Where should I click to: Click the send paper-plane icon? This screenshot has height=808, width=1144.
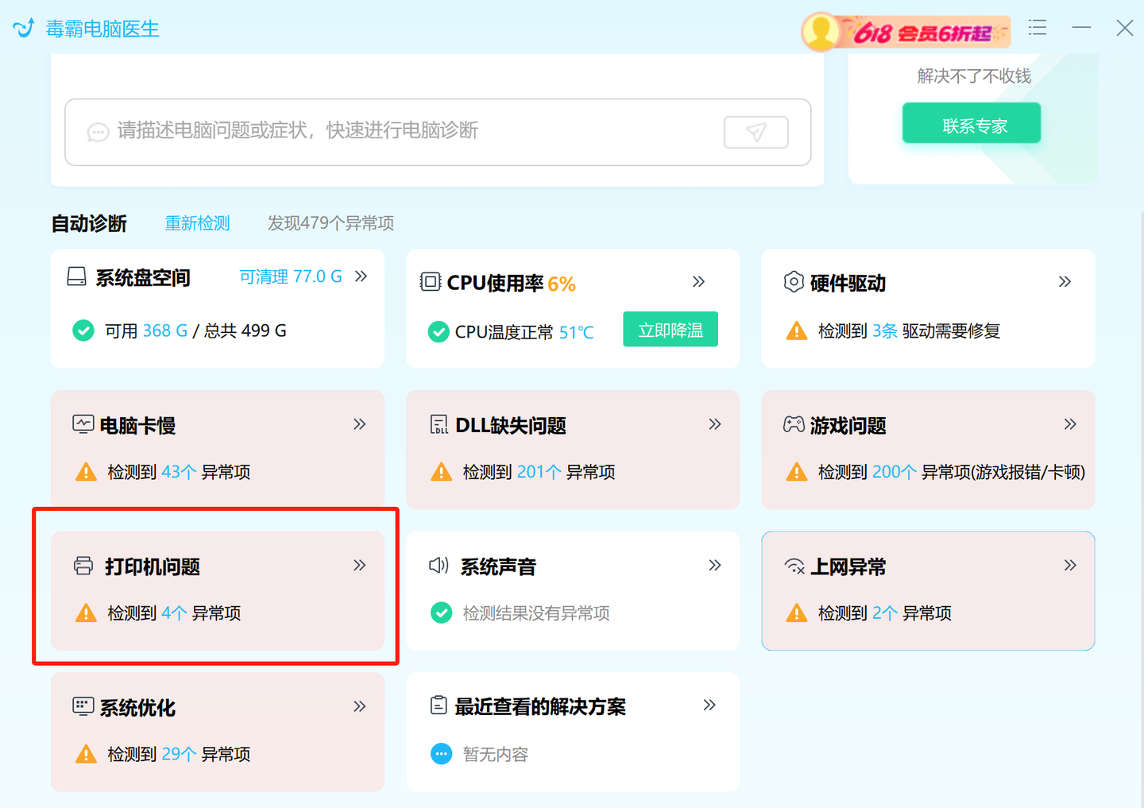coord(756,132)
